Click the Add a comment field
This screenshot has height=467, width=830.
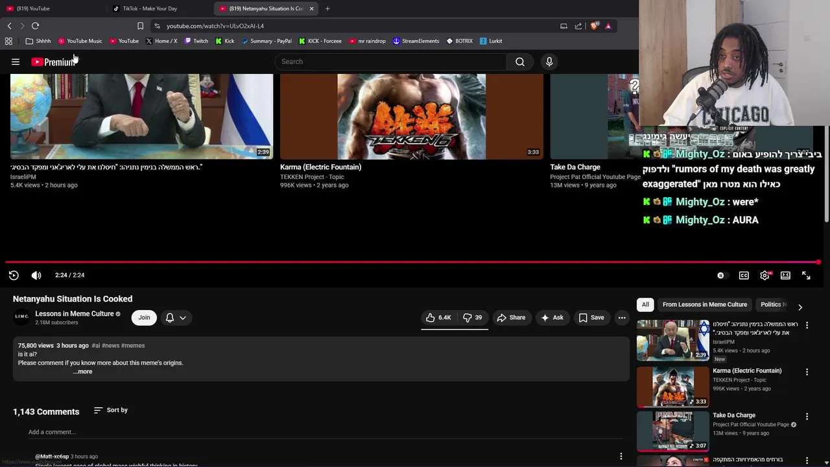[x=326, y=432]
